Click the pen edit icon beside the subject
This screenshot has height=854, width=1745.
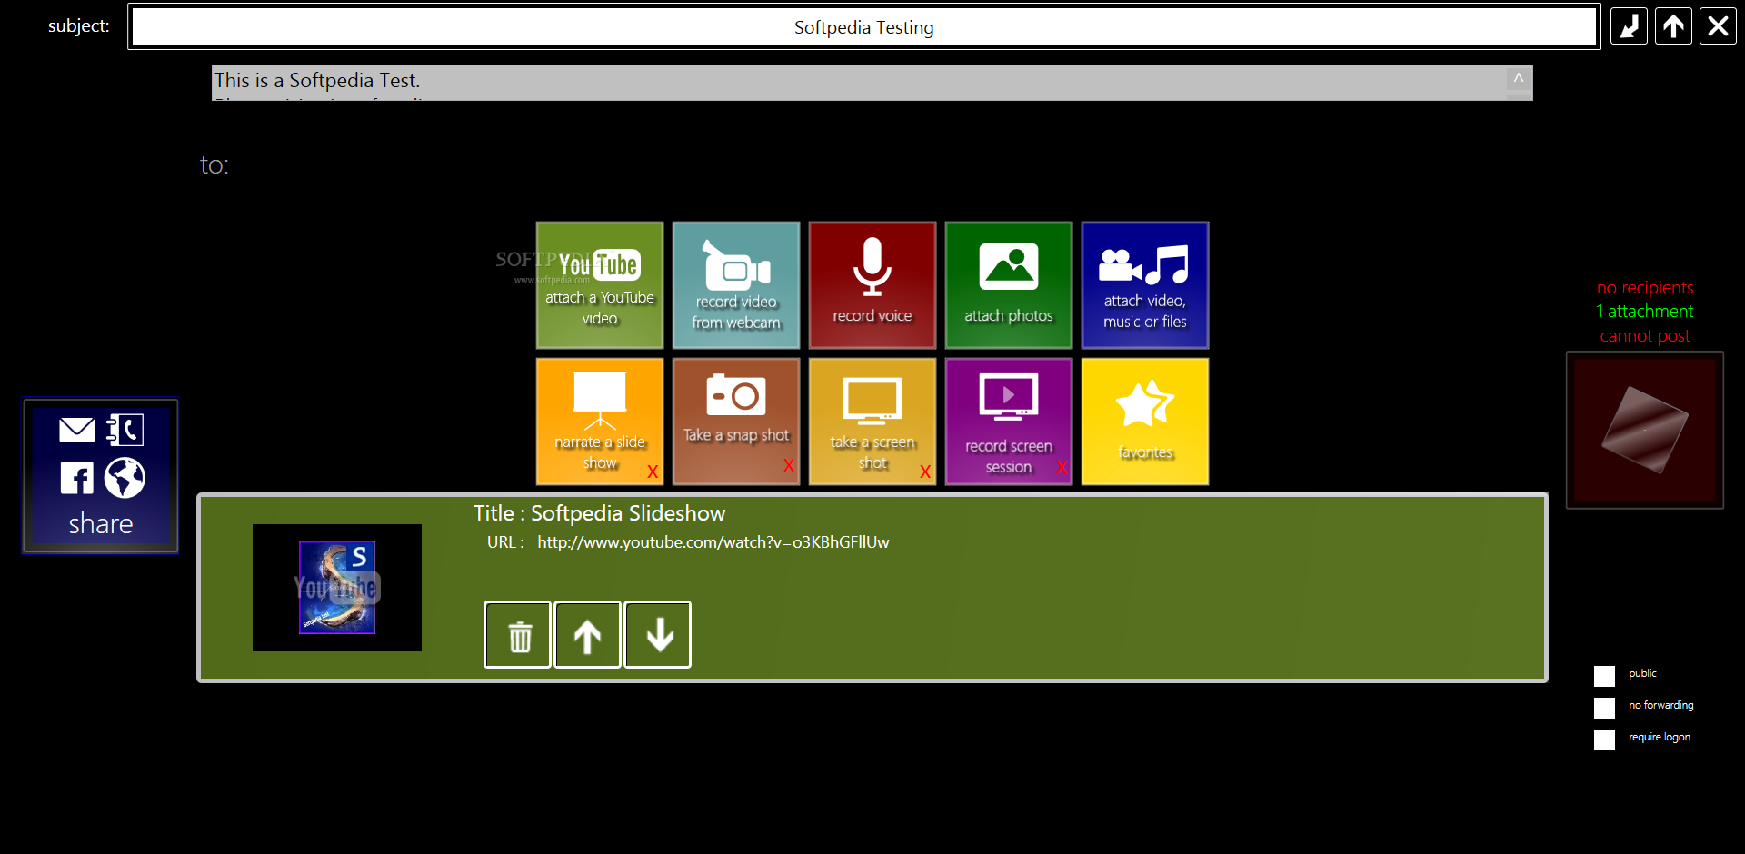(1629, 26)
